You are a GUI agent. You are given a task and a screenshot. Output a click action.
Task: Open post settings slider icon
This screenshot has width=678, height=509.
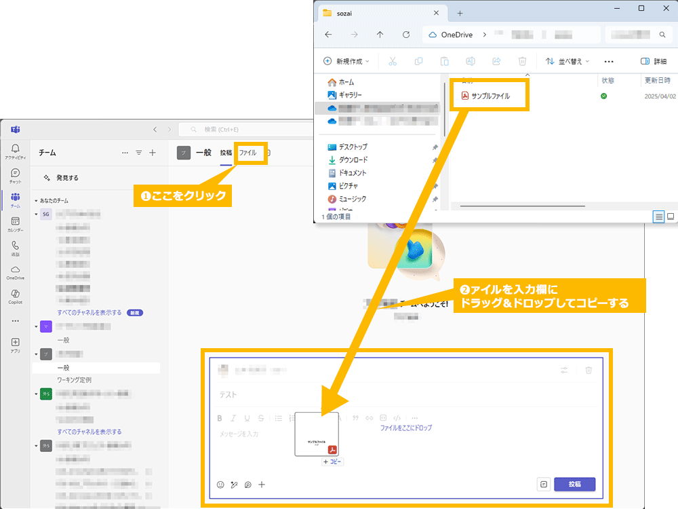tap(564, 370)
